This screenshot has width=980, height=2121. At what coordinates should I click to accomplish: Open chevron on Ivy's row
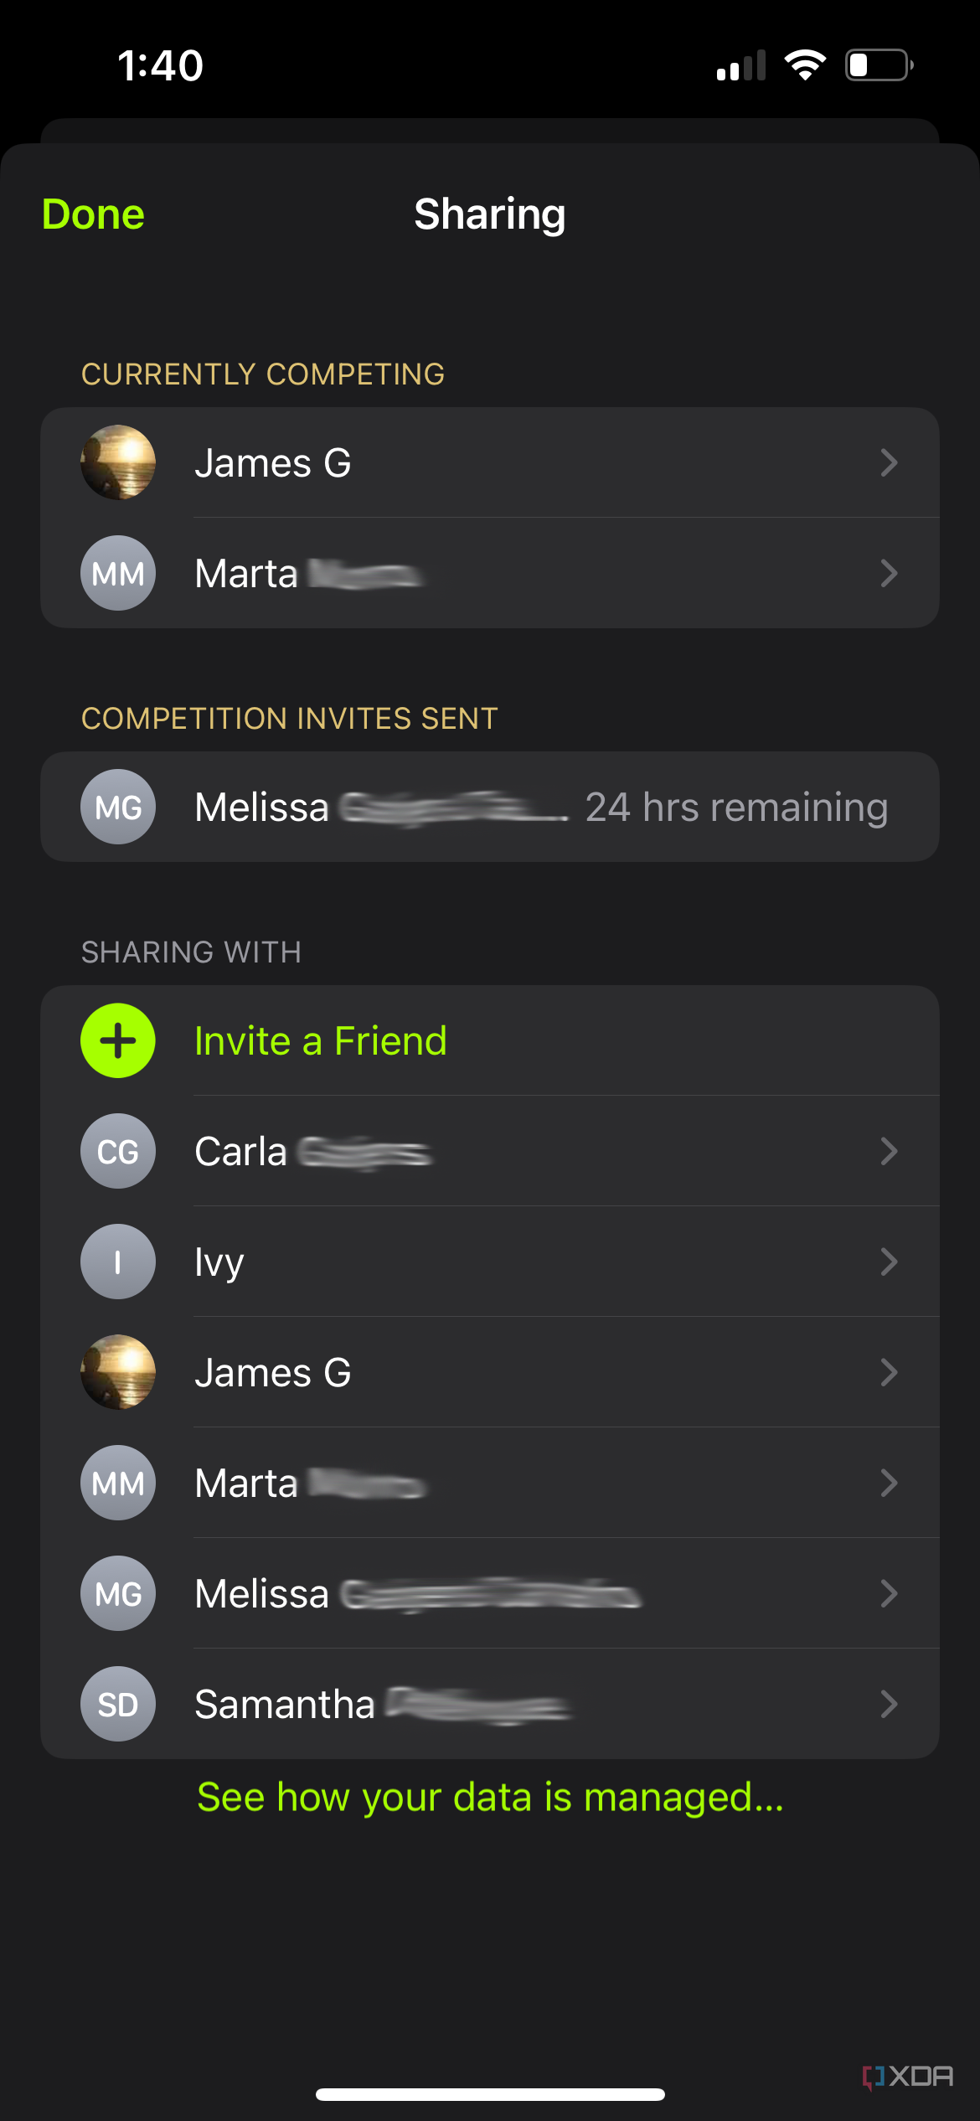(x=889, y=1262)
